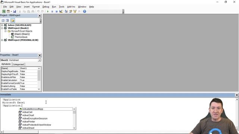Click the Save toolbar icon

pos(15,12)
